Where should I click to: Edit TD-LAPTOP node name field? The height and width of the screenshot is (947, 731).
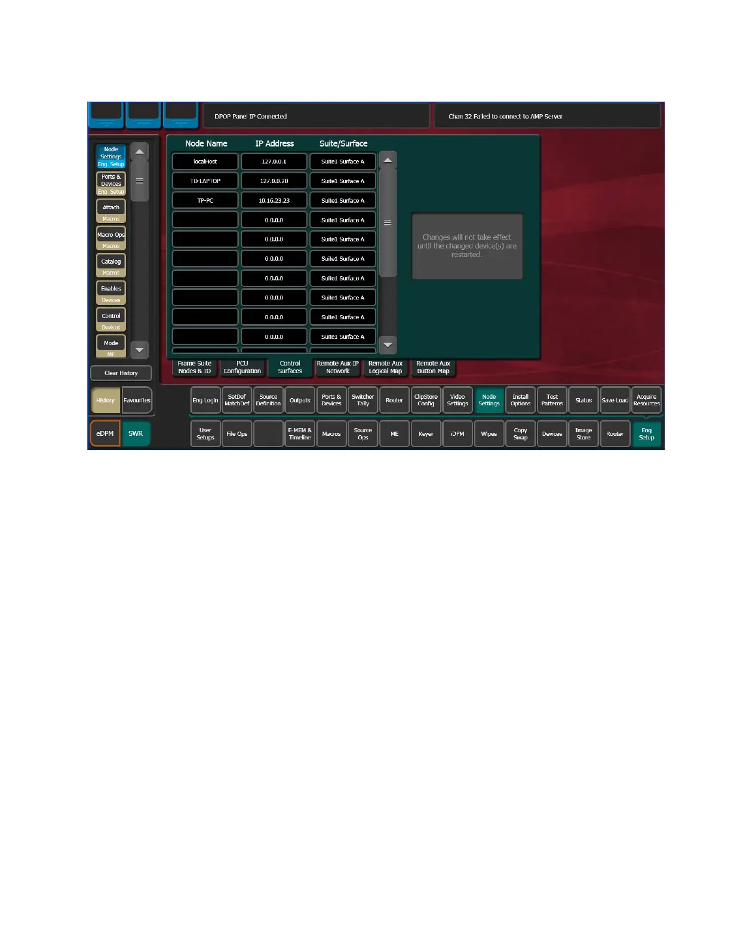click(205, 181)
